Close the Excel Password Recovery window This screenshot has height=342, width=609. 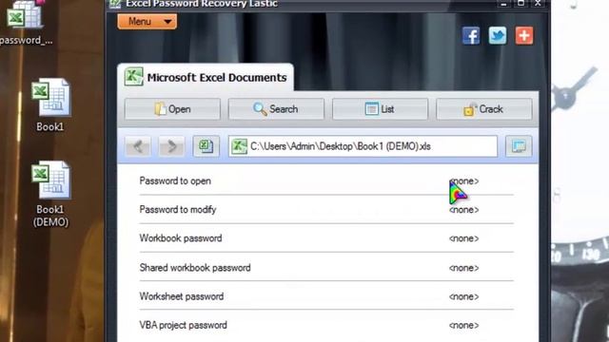click(x=538, y=4)
